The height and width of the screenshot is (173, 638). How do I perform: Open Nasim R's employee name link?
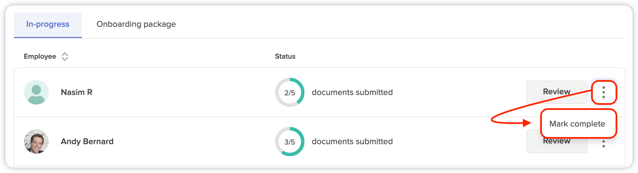[x=76, y=92]
